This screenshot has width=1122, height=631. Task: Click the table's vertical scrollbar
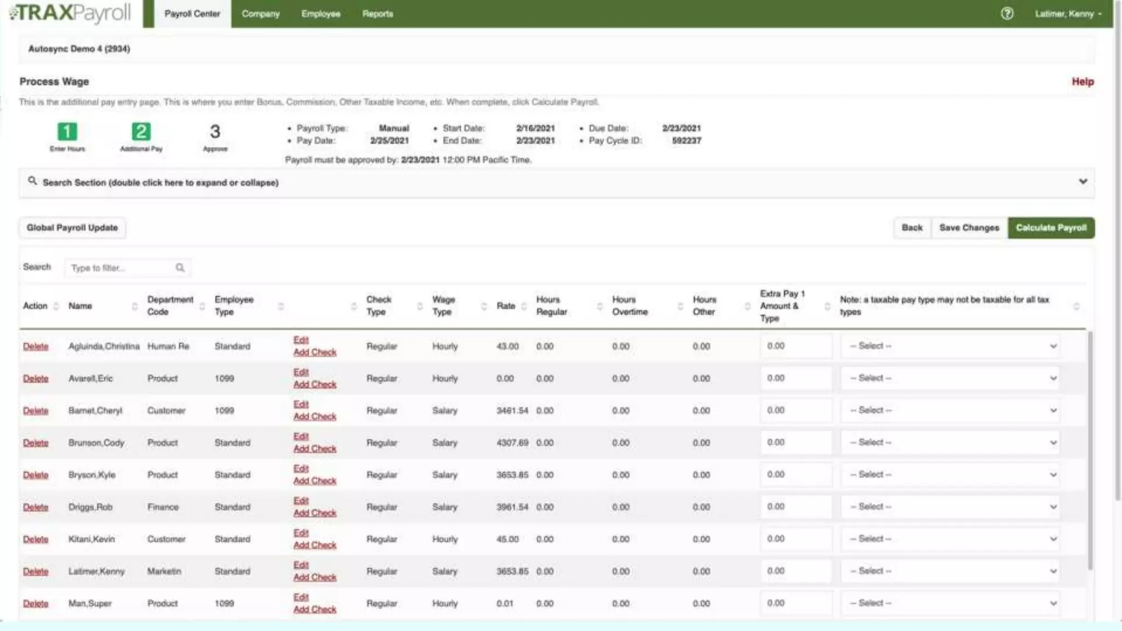(1090, 449)
